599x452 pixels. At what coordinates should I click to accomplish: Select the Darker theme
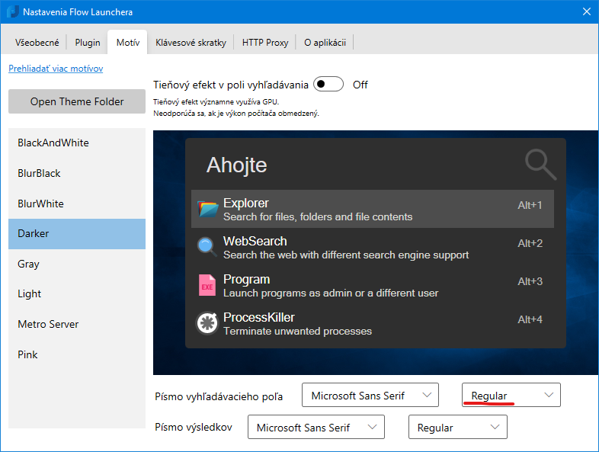click(77, 234)
